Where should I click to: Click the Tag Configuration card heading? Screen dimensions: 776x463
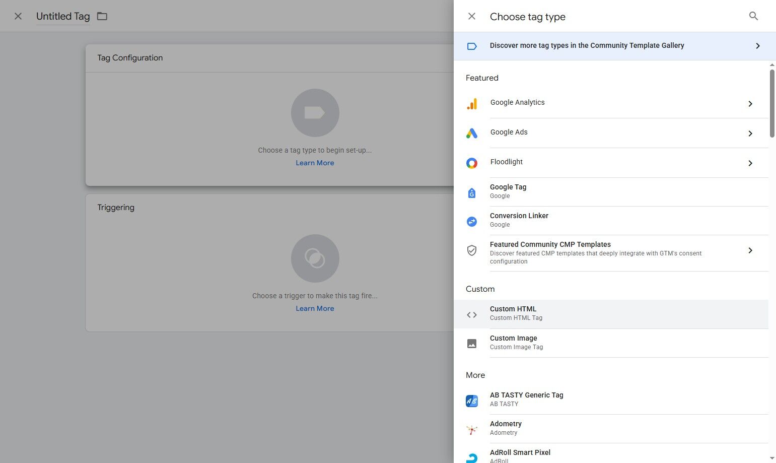tap(130, 58)
